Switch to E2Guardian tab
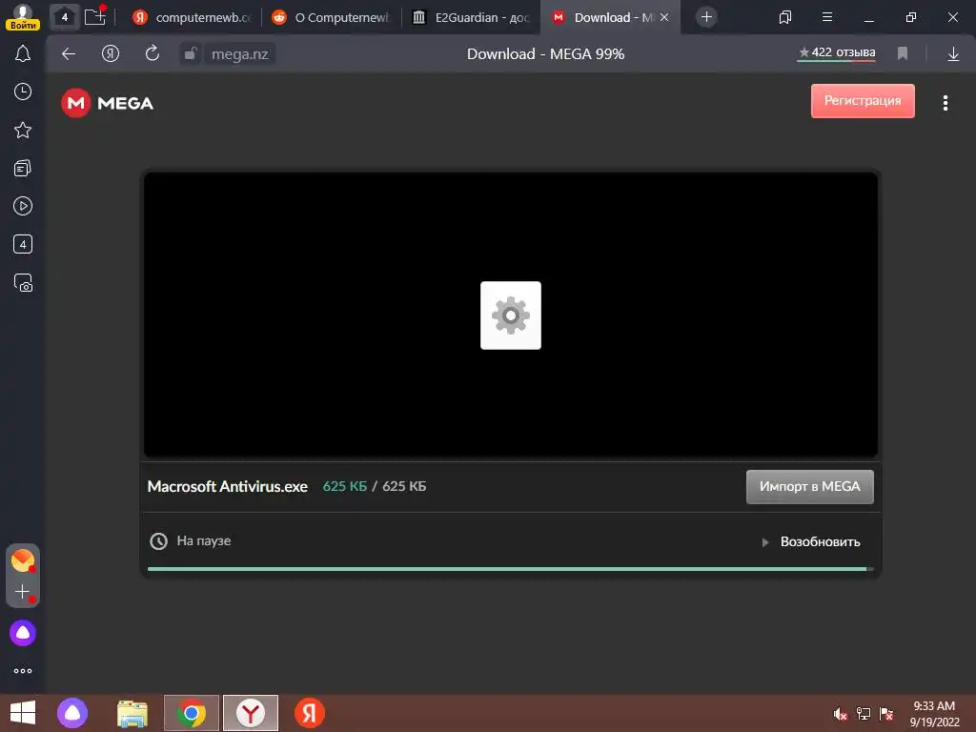Screen dimensions: 976x732 coord(471,17)
